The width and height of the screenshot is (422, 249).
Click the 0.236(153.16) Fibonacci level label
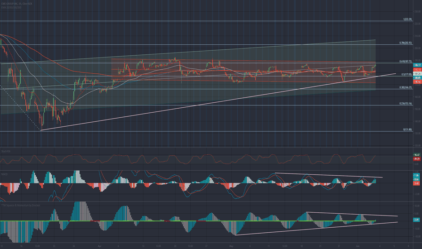coord(406,103)
